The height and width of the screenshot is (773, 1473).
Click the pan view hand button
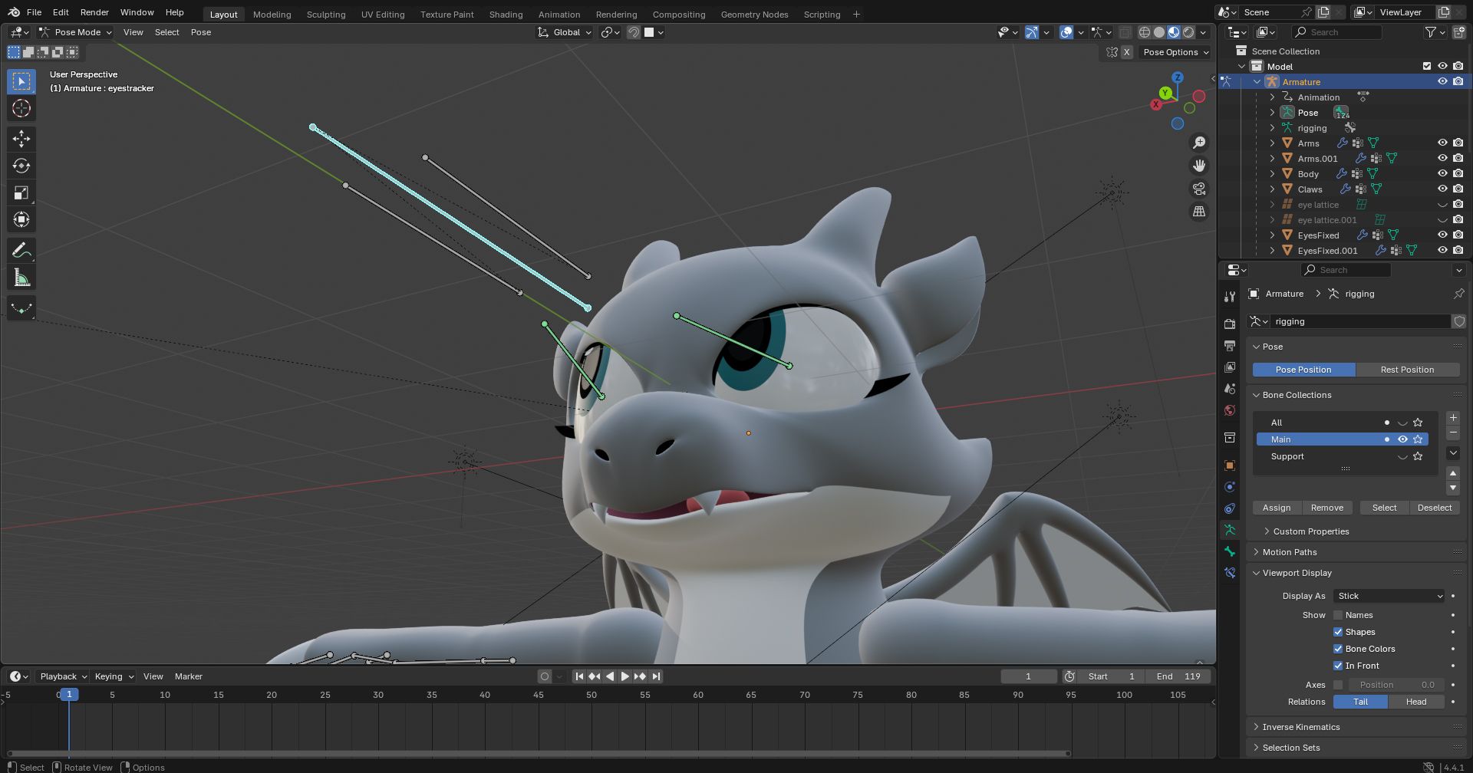pyautogui.click(x=1199, y=166)
